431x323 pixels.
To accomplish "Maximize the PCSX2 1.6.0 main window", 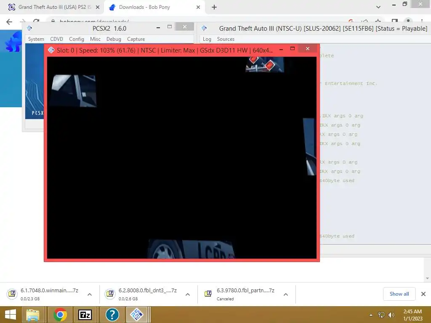I will click(170, 26).
